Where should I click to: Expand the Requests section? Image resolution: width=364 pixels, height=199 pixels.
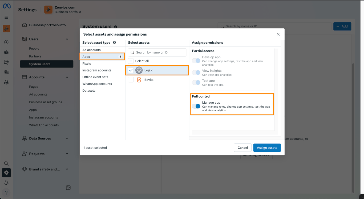click(x=67, y=154)
